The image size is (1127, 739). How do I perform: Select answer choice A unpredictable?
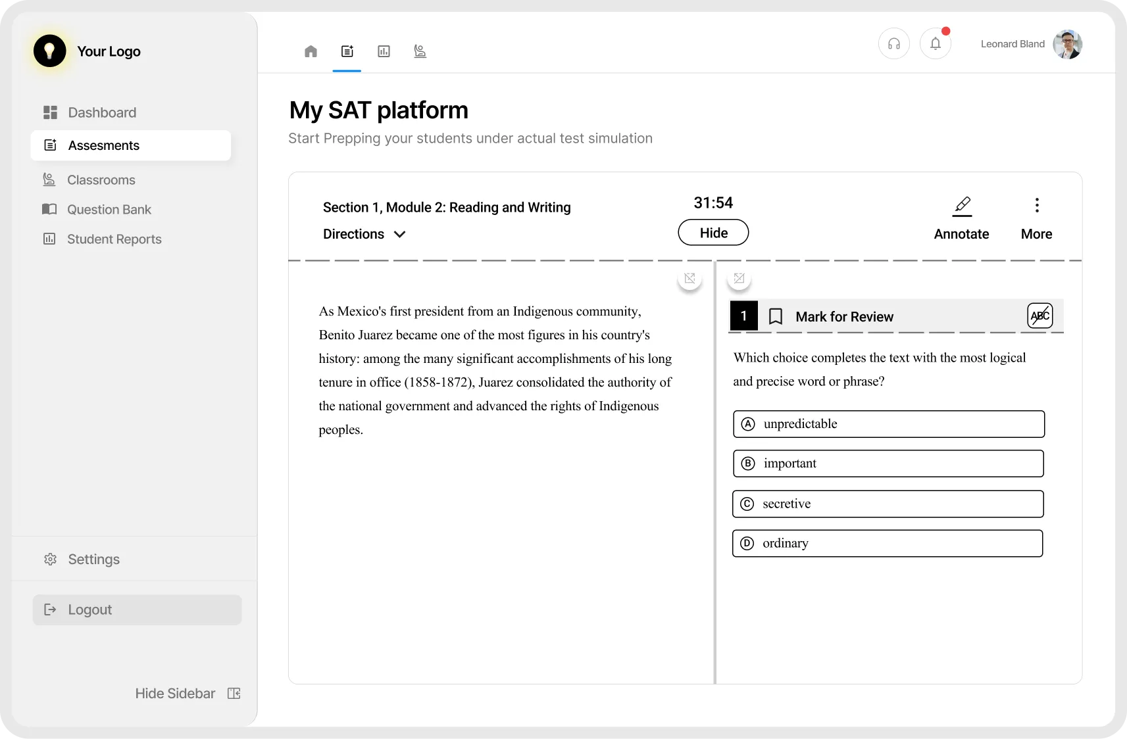[x=889, y=424]
